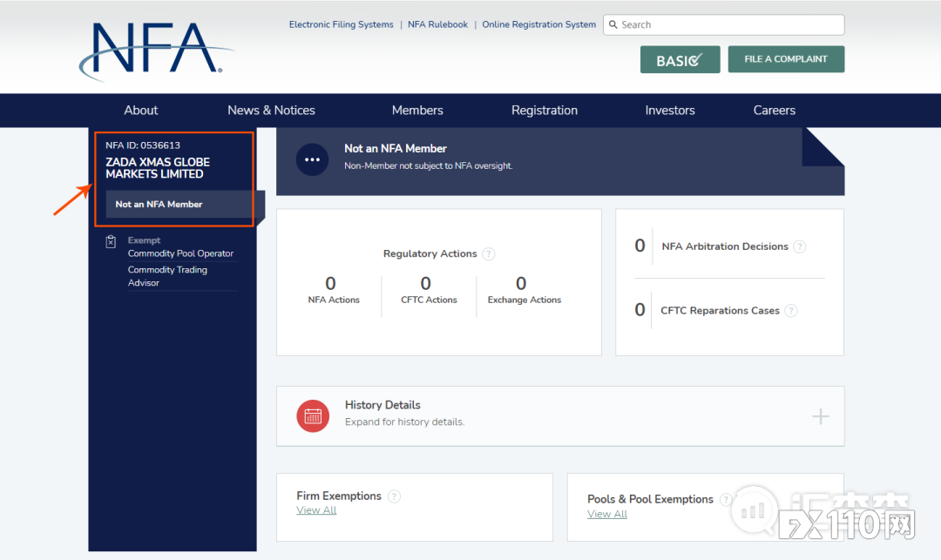Open the Investors menu
Screen dimensions: 941x560
pos(670,111)
